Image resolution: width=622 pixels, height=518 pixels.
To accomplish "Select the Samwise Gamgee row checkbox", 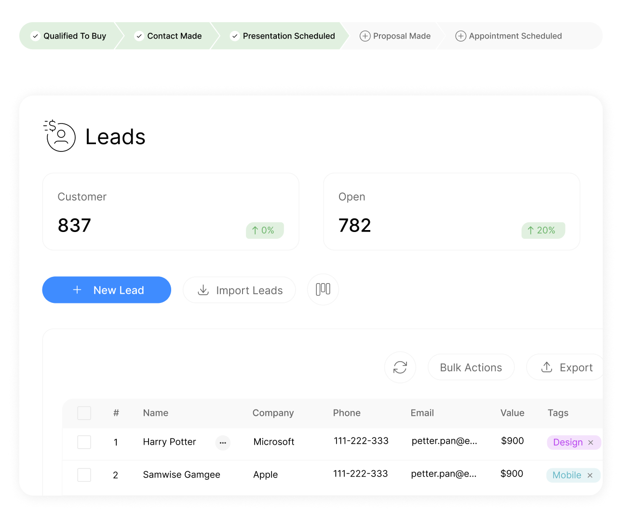I will (84, 475).
